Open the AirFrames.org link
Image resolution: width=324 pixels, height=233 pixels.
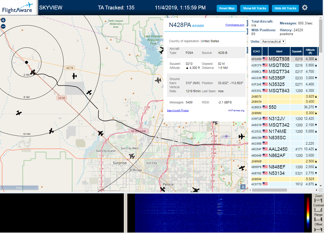click(x=236, y=110)
